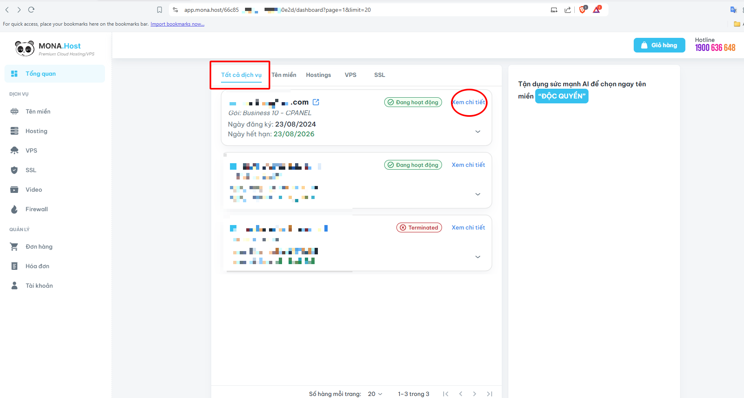
Task: Open the Giỏ hàng cart button
Action: [x=659, y=45]
